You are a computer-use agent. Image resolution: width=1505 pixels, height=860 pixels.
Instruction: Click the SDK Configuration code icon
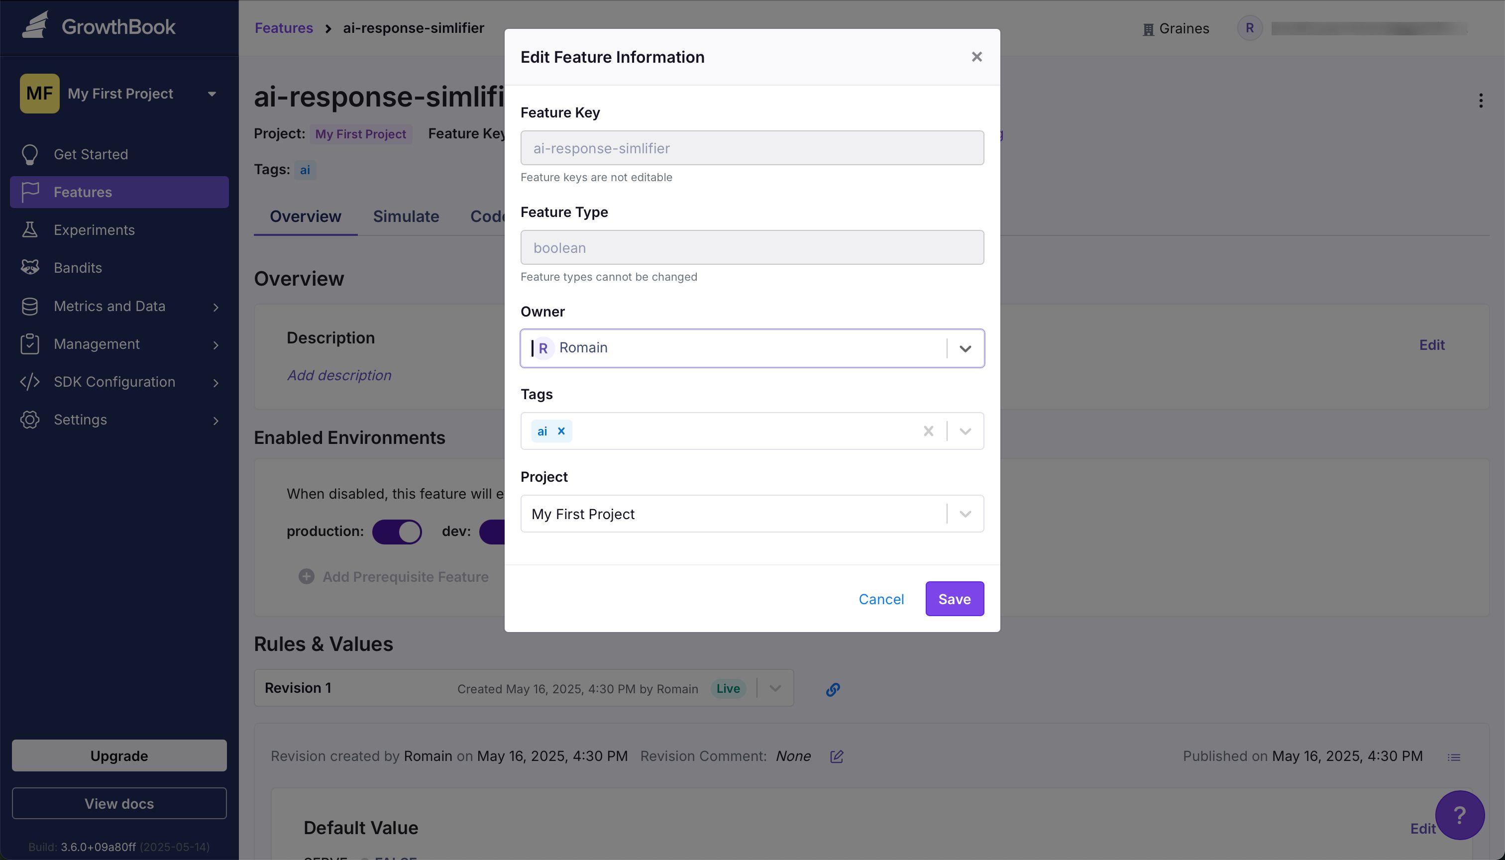click(x=29, y=382)
